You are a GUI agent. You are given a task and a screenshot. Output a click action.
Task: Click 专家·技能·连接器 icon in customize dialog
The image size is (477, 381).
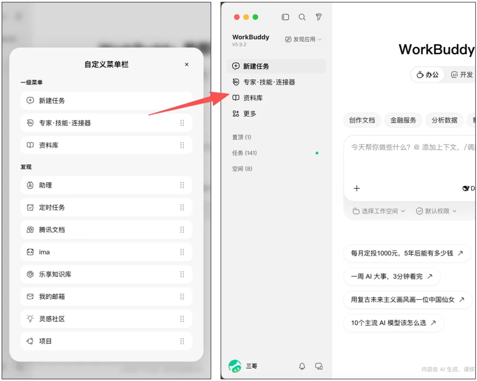[x=30, y=123]
